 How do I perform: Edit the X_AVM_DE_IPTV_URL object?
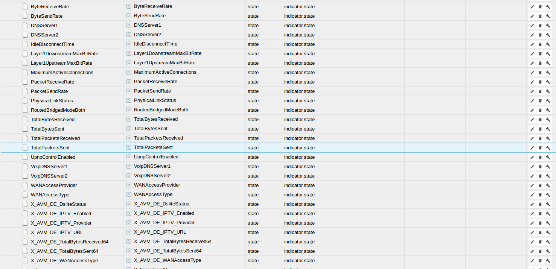pyautogui.click(x=532, y=233)
